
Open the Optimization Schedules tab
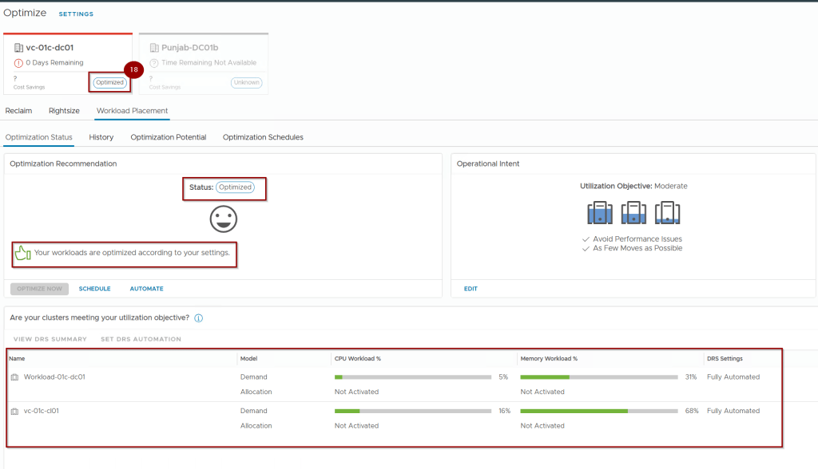263,137
